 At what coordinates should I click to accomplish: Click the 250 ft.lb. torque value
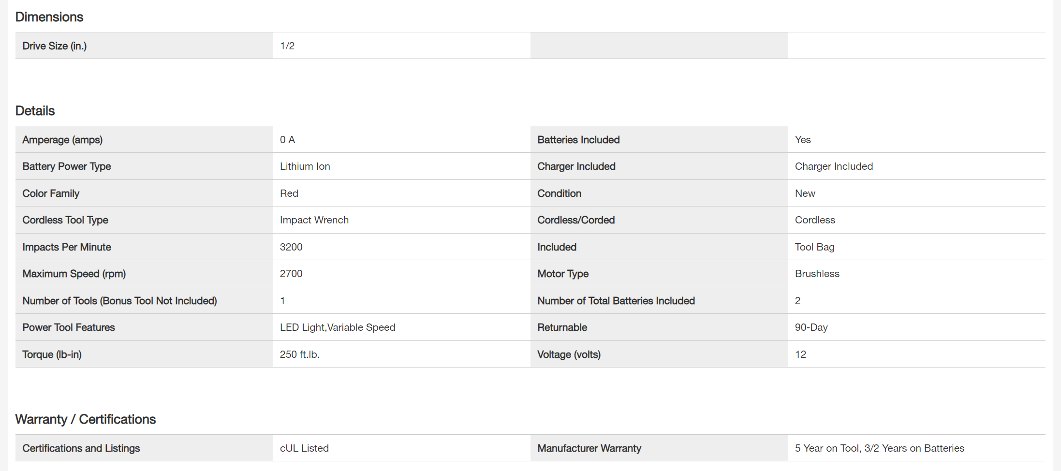point(300,354)
